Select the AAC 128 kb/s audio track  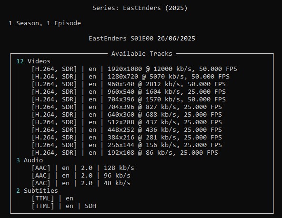[x=83, y=168]
